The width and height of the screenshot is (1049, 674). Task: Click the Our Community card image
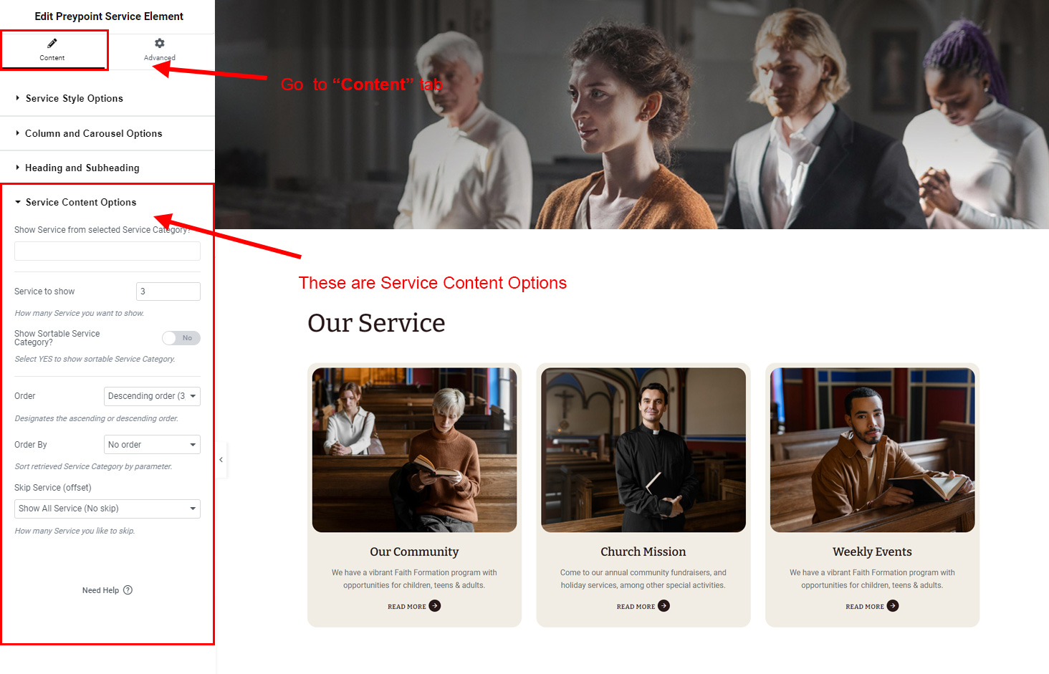click(x=414, y=450)
